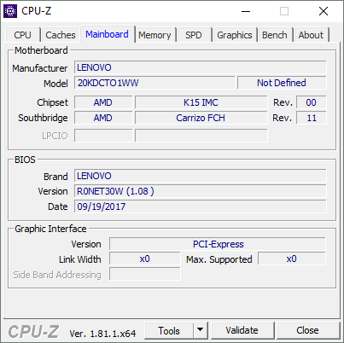Click the Manufacturer LENOVO field
The image size is (344, 343).
coord(201,67)
